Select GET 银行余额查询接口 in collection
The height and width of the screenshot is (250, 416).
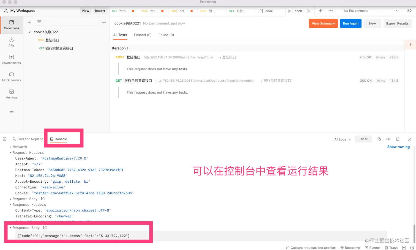[56, 48]
